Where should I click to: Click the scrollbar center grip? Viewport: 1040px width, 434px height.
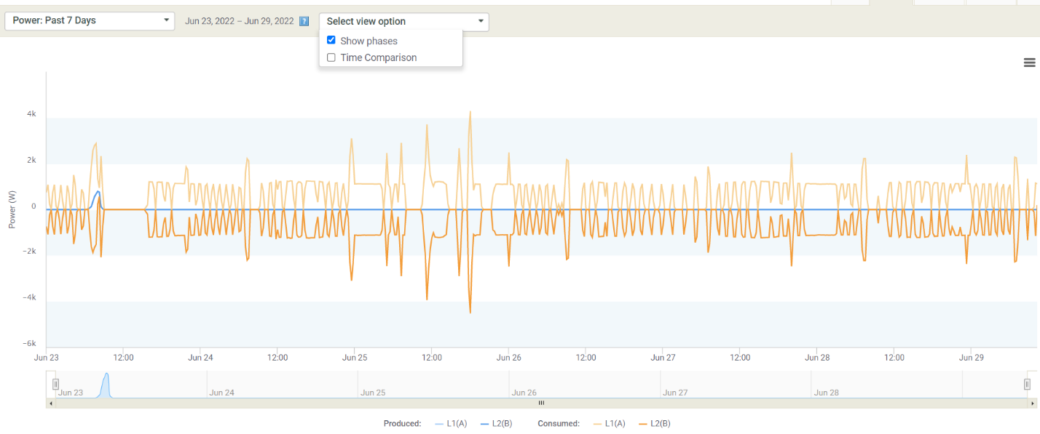pyautogui.click(x=541, y=403)
